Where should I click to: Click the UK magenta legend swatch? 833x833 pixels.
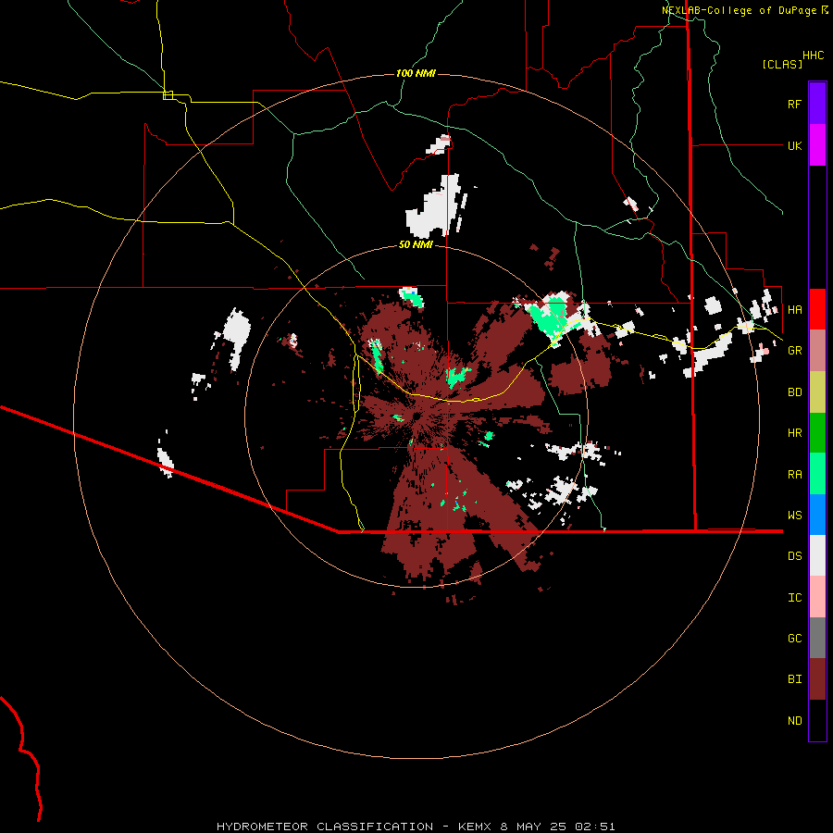(x=817, y=145)
